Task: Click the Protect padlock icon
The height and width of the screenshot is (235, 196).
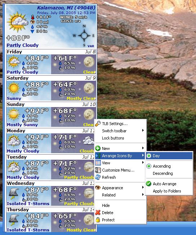Action: point(98,220)
